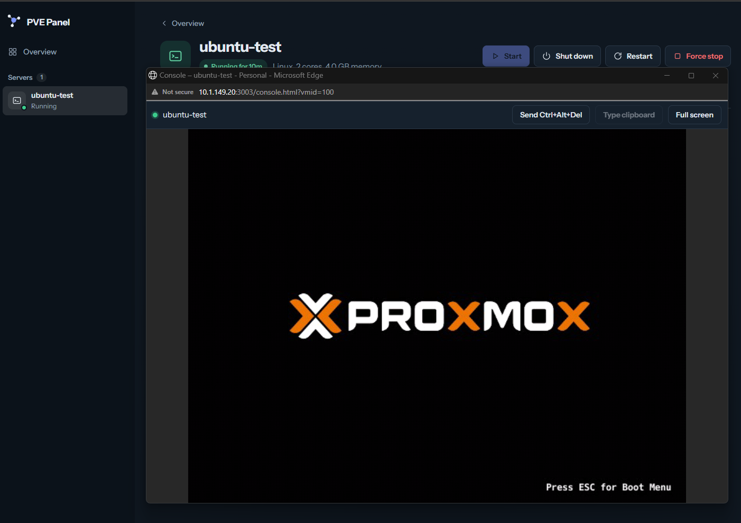Click the ubuntu-test page heading
The width and height of the screenshot is (741, 523).
(x=240, y=47)
